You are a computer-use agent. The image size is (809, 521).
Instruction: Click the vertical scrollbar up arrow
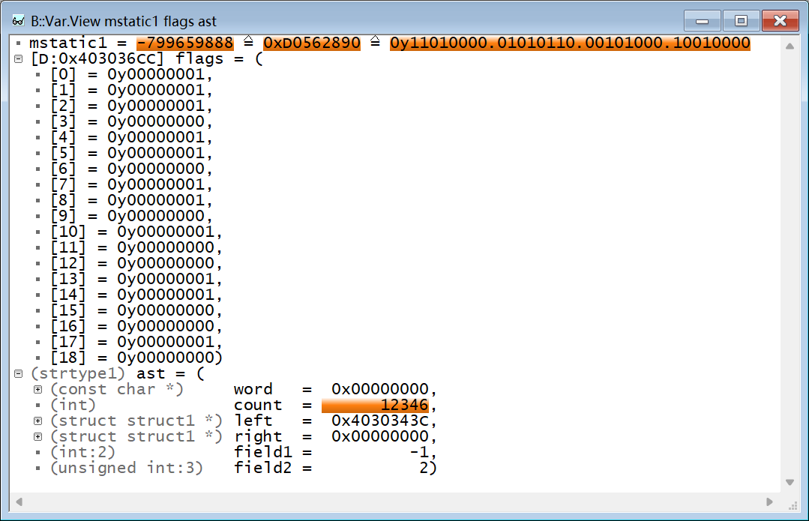point(790,46)
